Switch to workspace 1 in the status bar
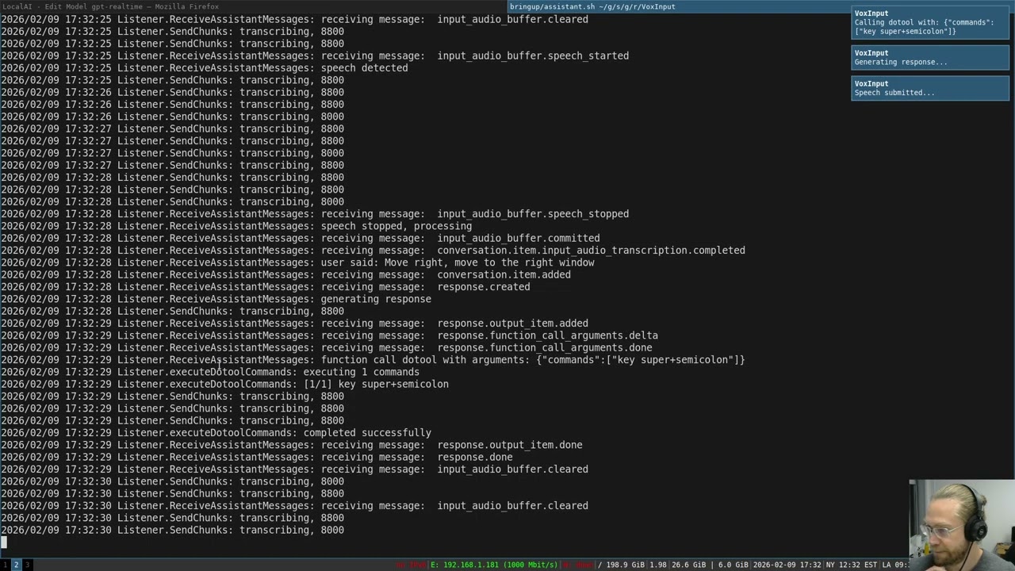The width and height of the screenshot is (1015, 571). point(5,565)
